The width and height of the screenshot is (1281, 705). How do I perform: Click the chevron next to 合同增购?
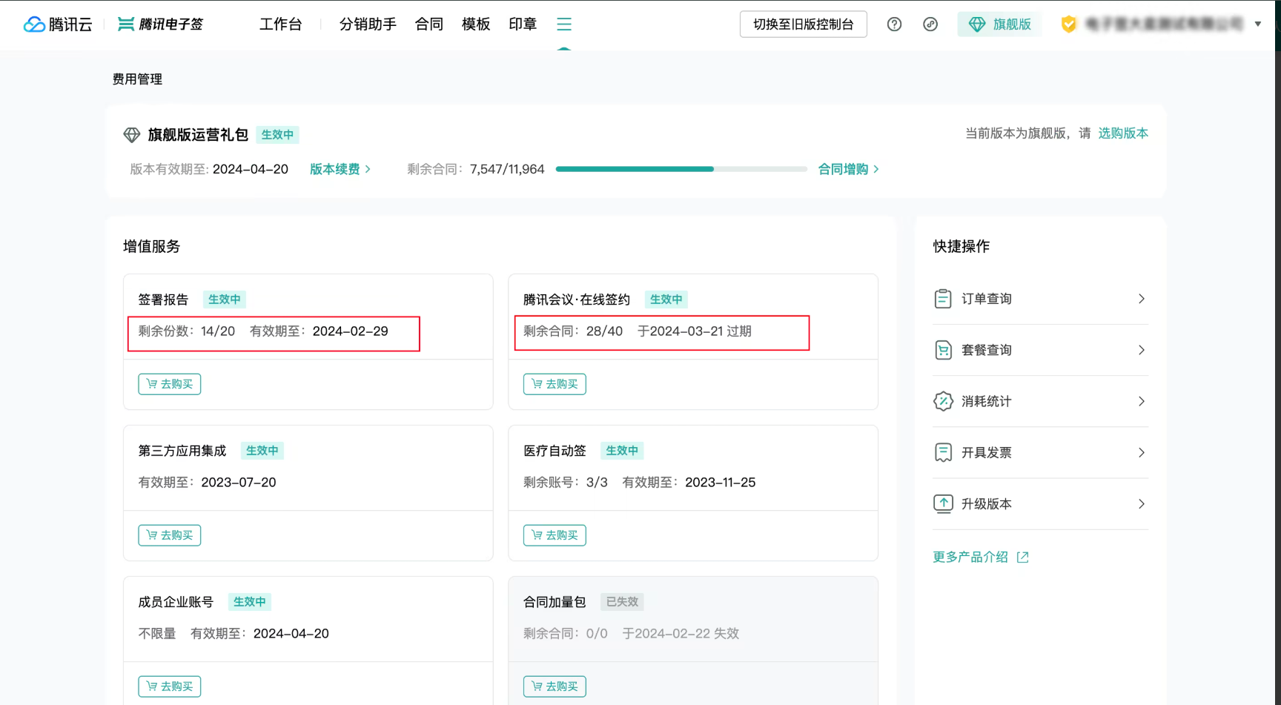(x=876, y=169)
